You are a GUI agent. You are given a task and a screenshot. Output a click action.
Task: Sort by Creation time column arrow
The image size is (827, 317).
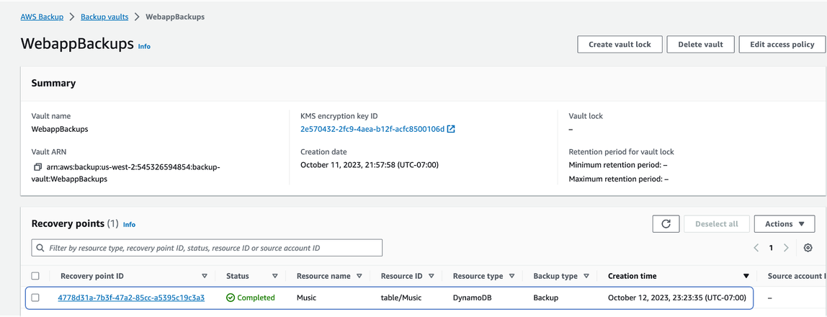click(746, 276)
